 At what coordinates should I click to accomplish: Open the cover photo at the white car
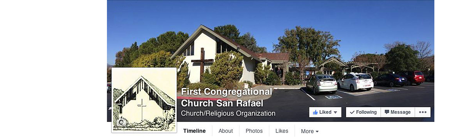tap(355, 81)
